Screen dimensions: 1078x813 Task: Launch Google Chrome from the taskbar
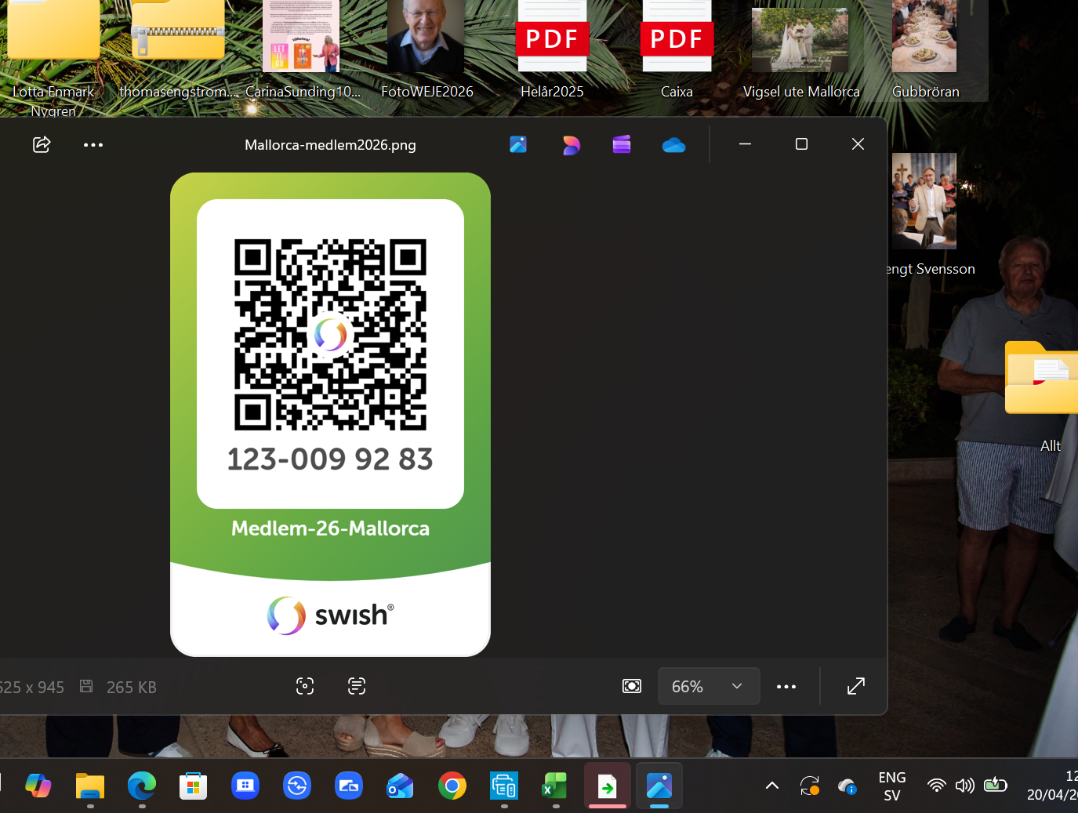[x=452, y=786]
